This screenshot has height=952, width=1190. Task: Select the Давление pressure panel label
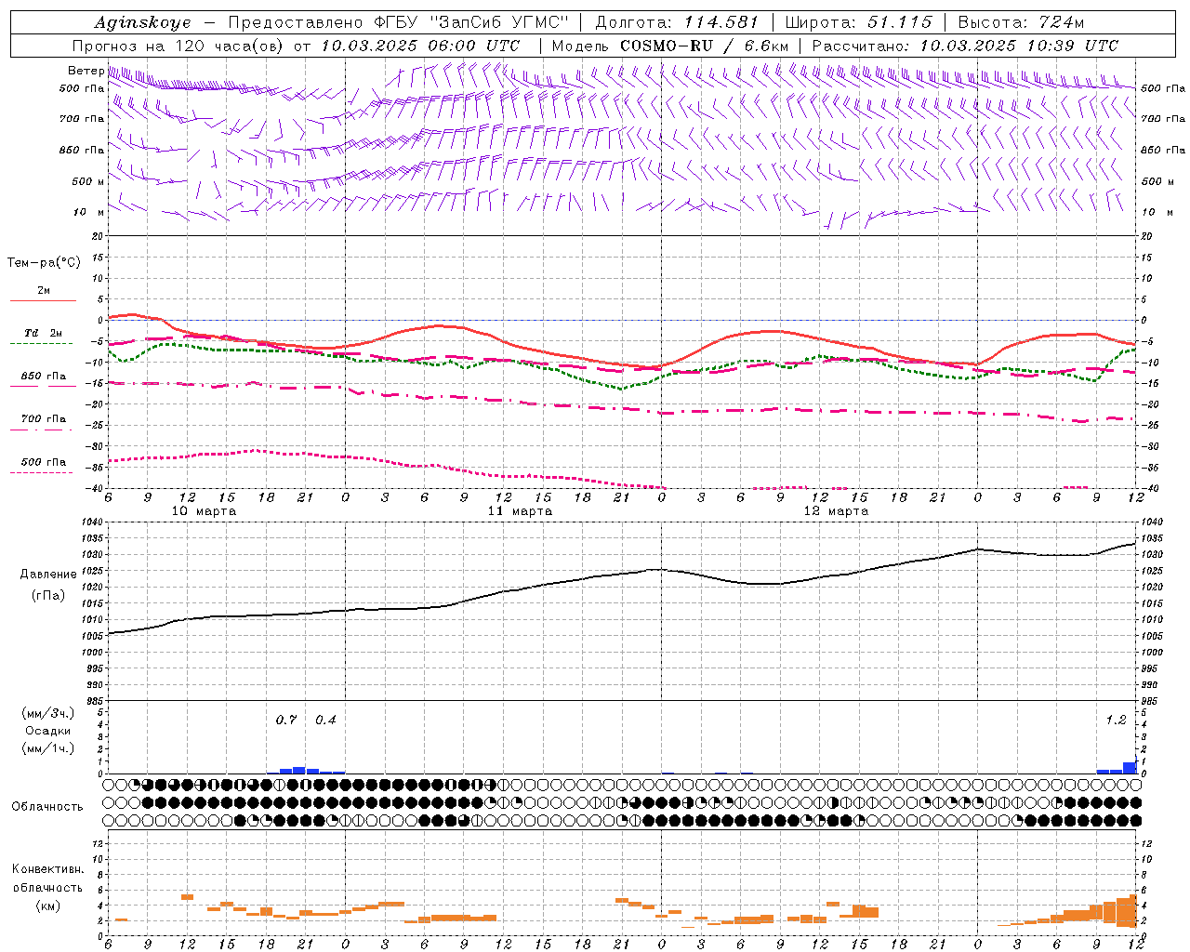48,575
